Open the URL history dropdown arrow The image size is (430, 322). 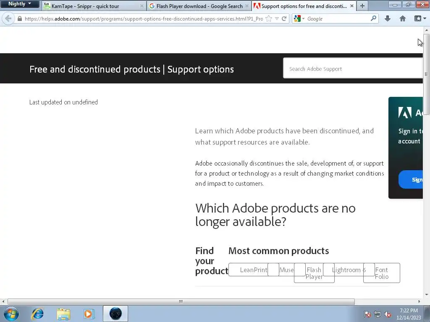point(277,18)
